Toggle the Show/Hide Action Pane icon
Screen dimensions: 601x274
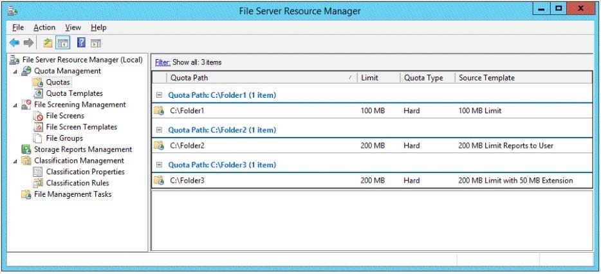(96, 43)
